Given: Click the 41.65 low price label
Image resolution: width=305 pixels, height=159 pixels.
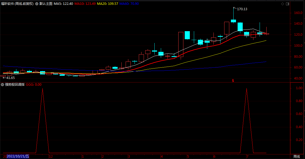Looking at the screenshot, I should click(10, 78).
